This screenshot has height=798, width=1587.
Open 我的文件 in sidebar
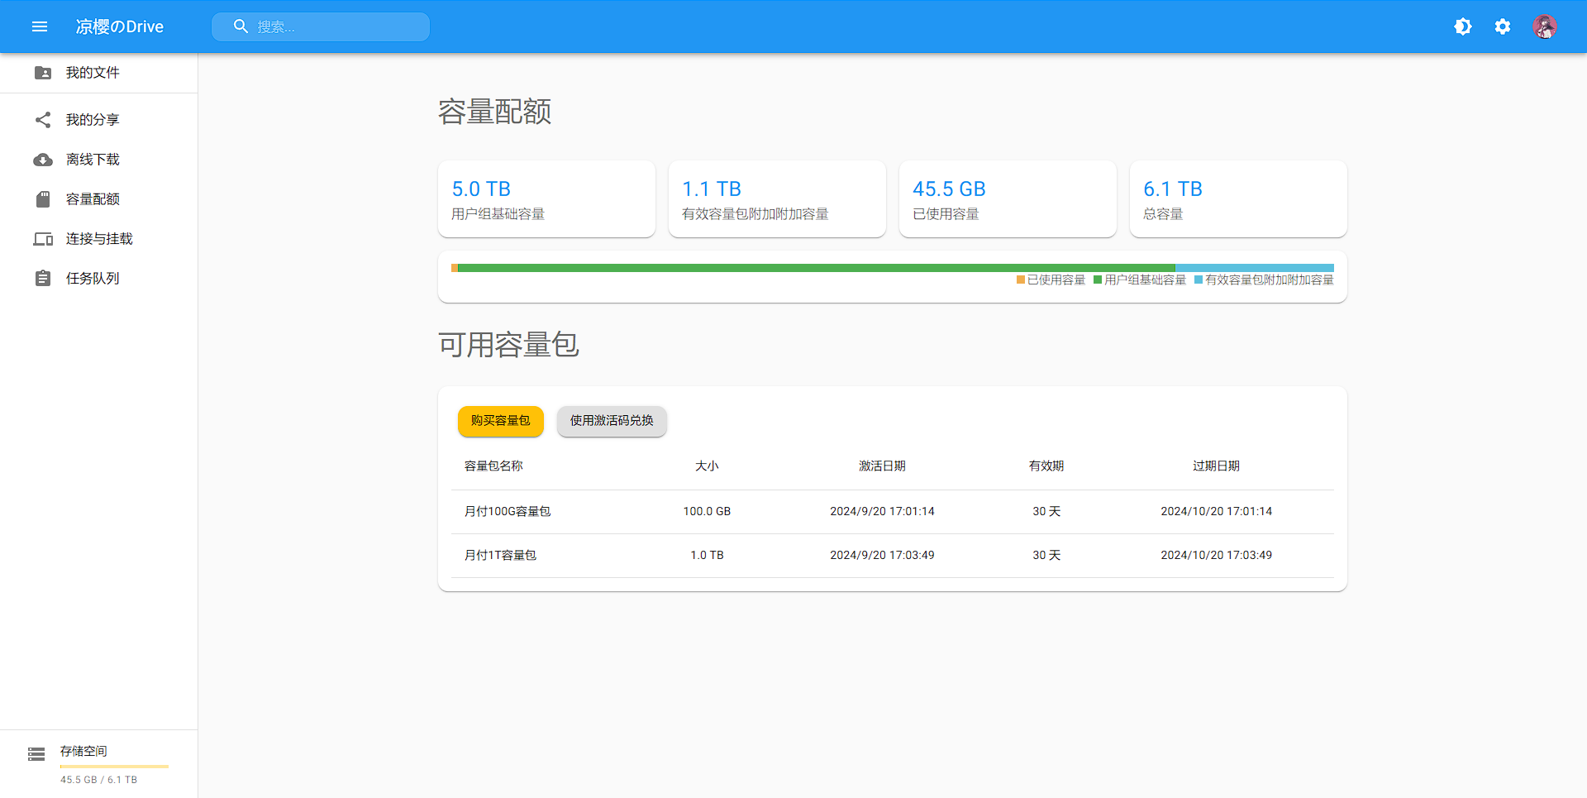(99, 73)
